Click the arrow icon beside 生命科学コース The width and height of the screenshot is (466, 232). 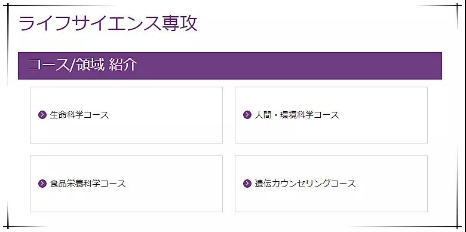coord(42,115)
